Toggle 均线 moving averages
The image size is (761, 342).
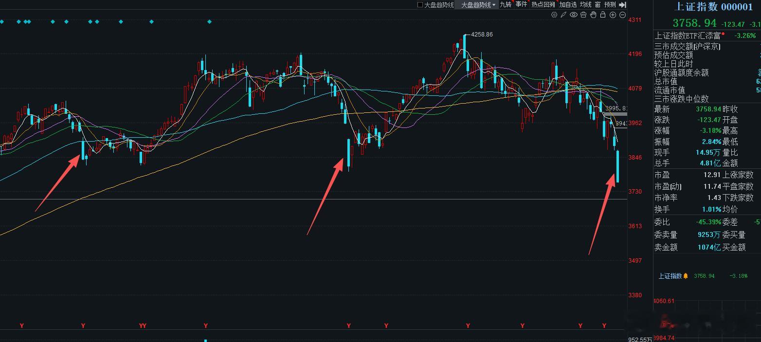tap(585, 4)
